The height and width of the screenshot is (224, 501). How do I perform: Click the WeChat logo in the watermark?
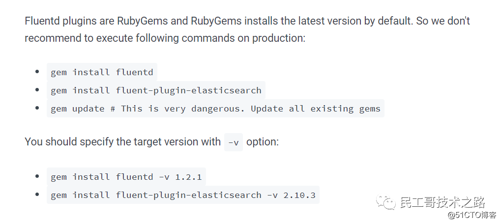pos(386,202)
